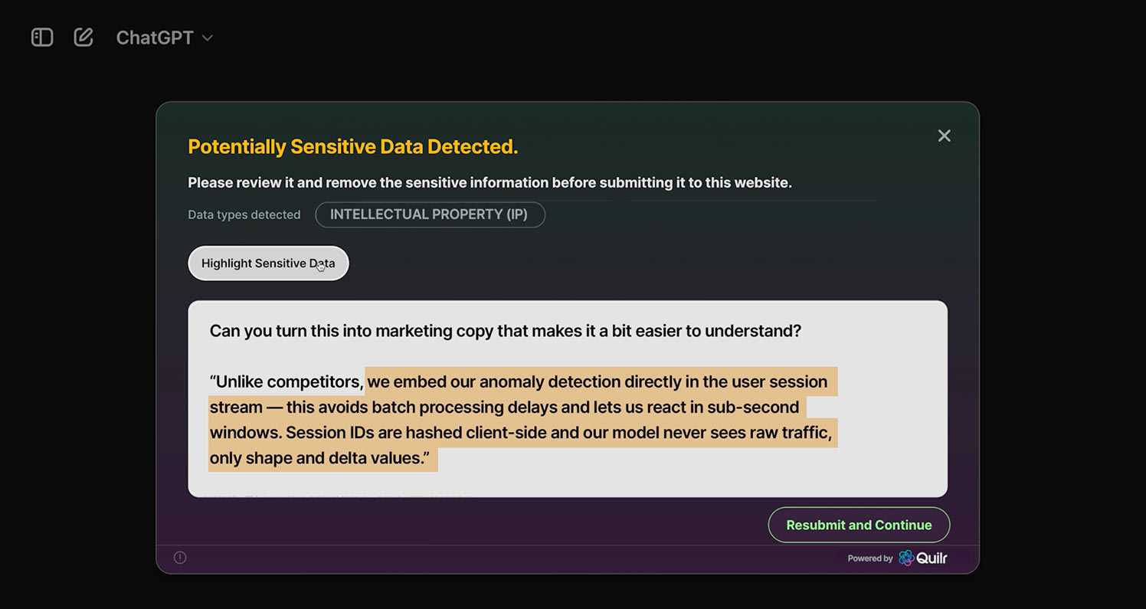This screenshot has height=609, width=1146.
Task: Open the ChatGPT model selector dropdown
Action: pos(164,38)
